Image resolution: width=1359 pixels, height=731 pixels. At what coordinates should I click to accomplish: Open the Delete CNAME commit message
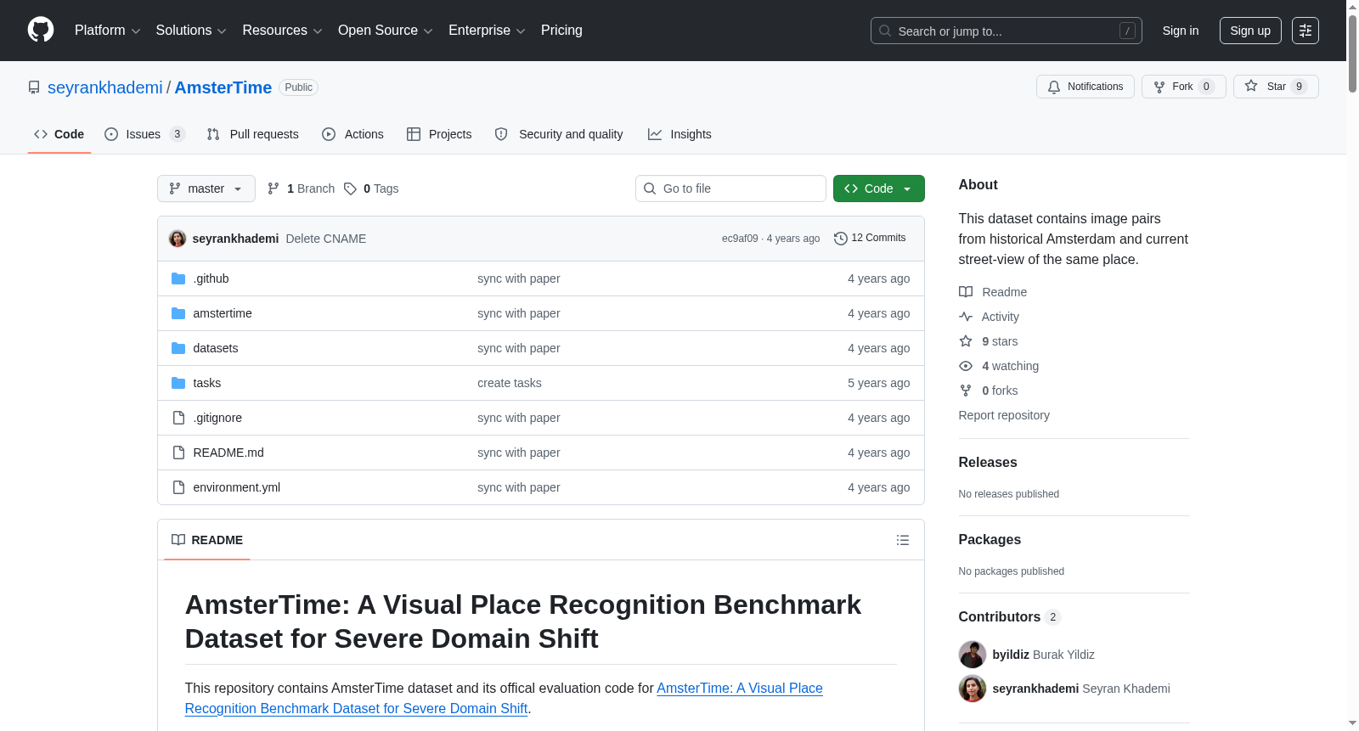click(326, 239)
